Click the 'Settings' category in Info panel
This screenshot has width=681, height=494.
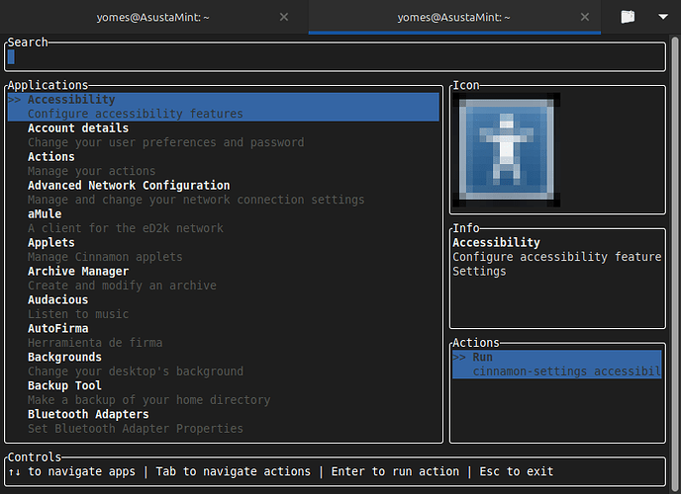click(x=479, y=272)
